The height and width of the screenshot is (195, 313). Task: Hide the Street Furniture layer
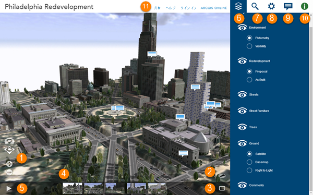242,111
